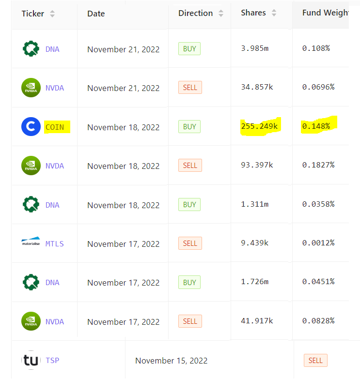Screen dimensions: 360x379
Task: Click the Coinbase logo icon
Action: (x=31, y=126)
